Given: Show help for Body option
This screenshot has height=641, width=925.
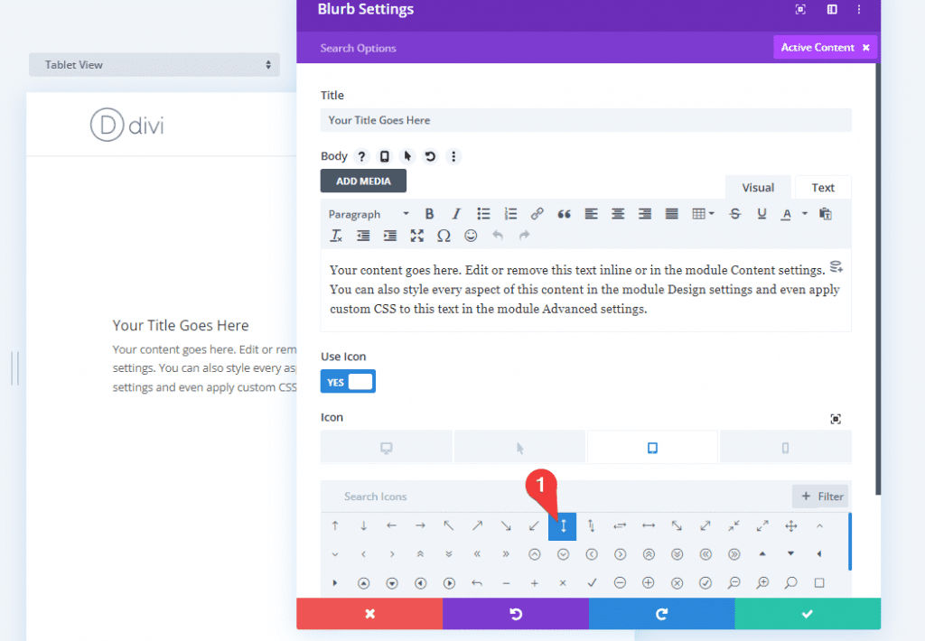Looking at the screenshot, I should (361, 156).
